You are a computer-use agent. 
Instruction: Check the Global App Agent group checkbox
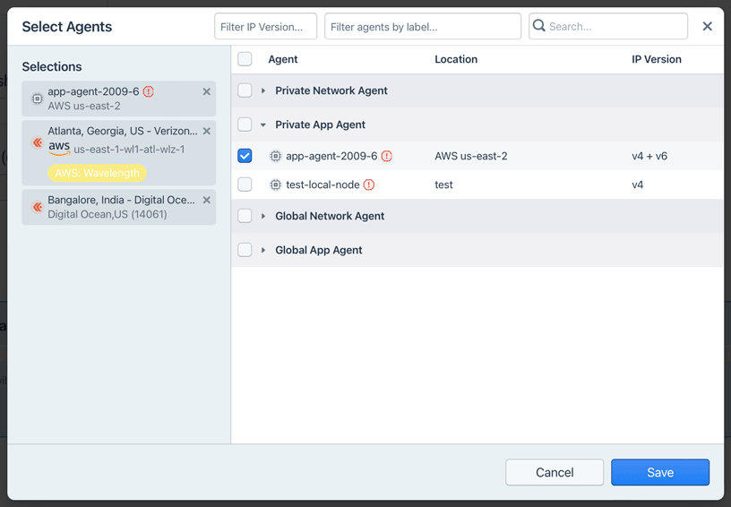(x=245, y=250)
